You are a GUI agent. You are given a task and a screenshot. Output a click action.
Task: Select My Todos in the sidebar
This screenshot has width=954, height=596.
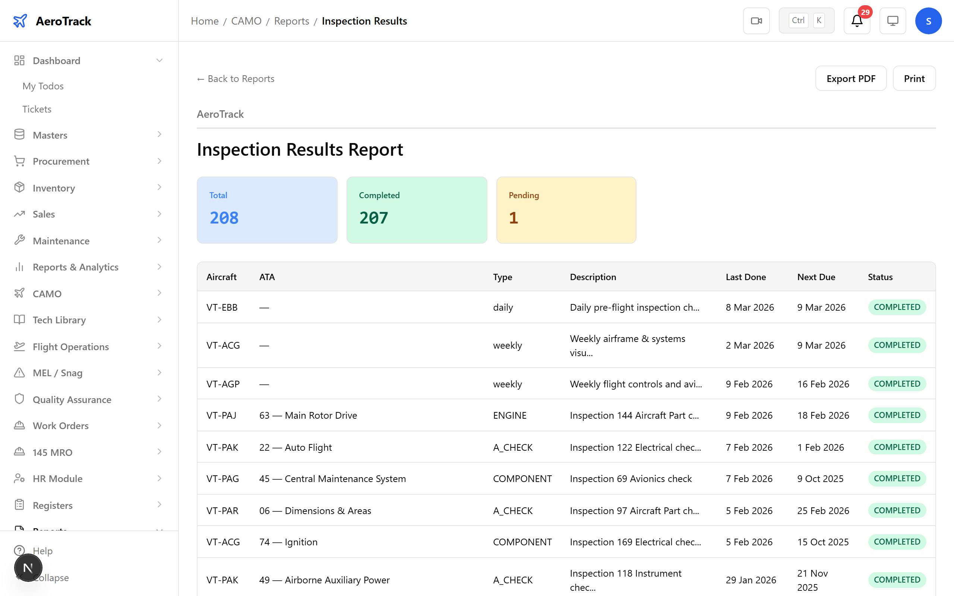pyautogui.click(x=42, y=86)
